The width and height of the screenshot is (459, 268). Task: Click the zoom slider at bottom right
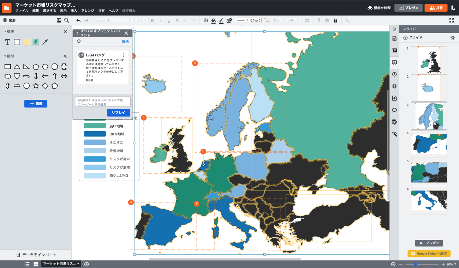click(x=422, y=264)
